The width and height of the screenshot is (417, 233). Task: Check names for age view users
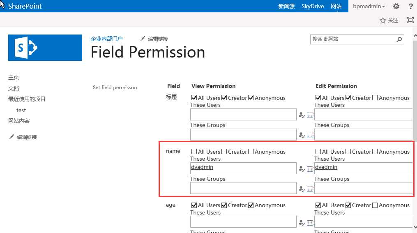pos(302,223)
